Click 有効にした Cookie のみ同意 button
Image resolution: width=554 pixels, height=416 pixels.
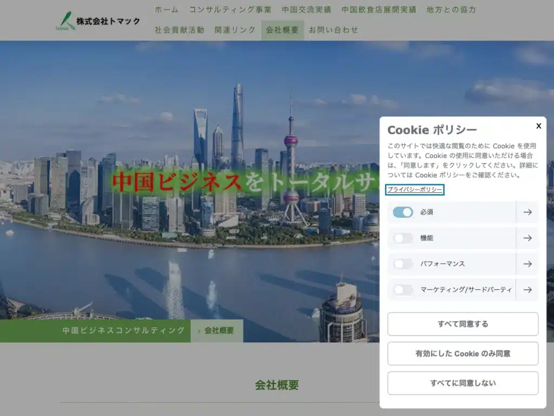click(x=463, y=353)
